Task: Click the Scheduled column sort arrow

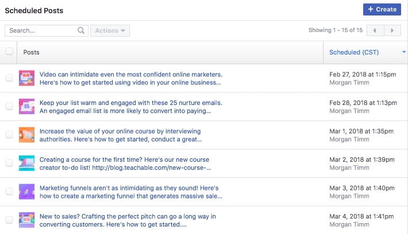Action: 404,52
